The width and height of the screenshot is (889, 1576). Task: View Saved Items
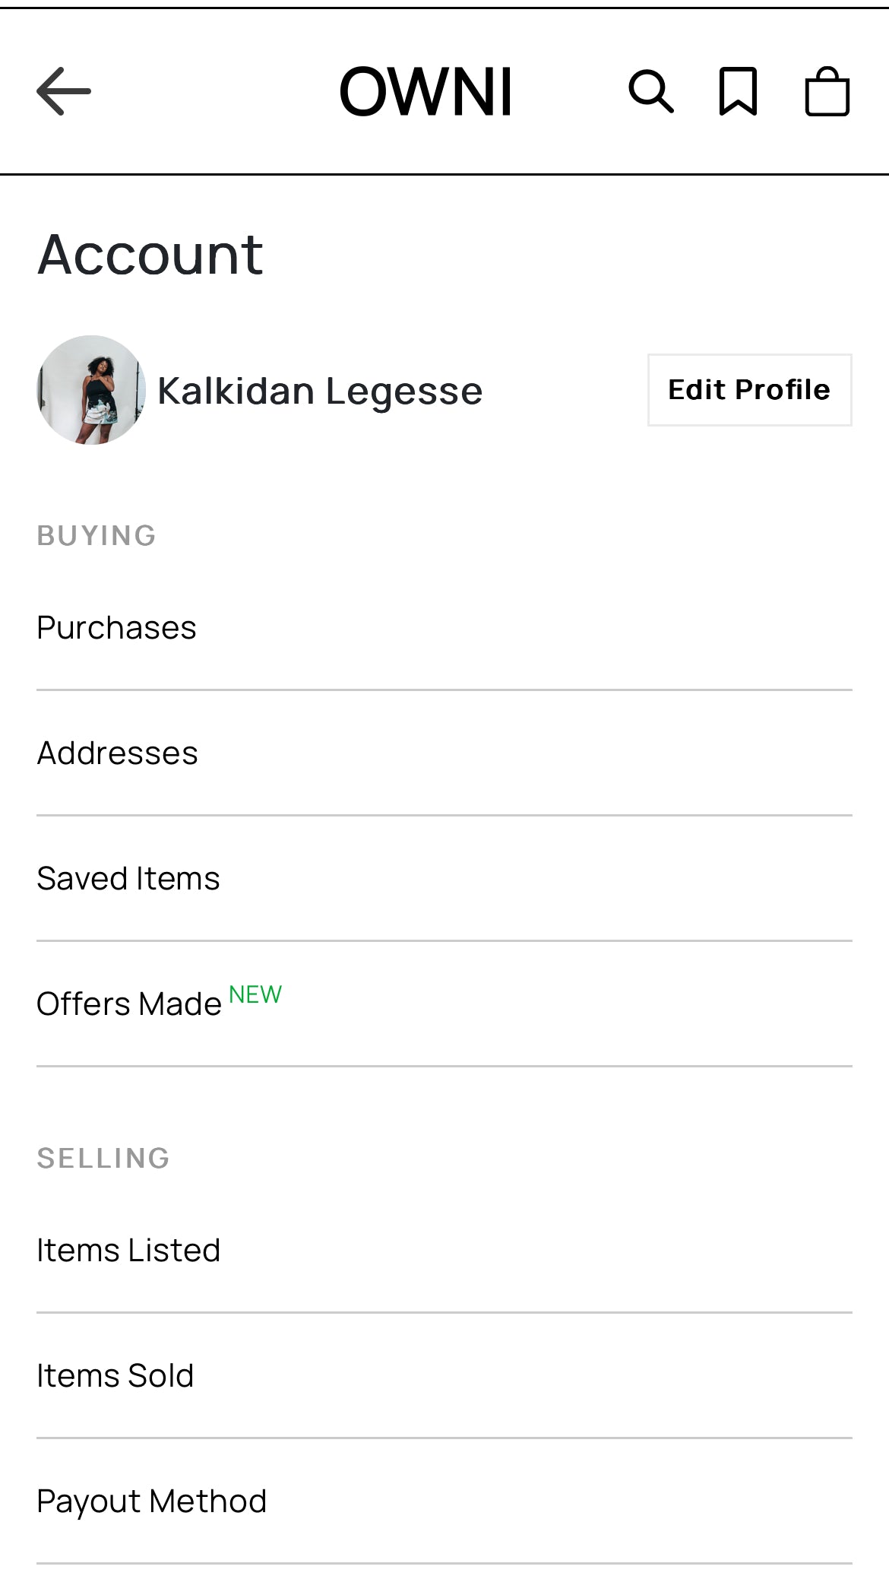point(128,879)
